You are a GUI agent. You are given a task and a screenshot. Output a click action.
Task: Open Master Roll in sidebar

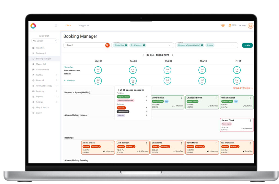41,64
